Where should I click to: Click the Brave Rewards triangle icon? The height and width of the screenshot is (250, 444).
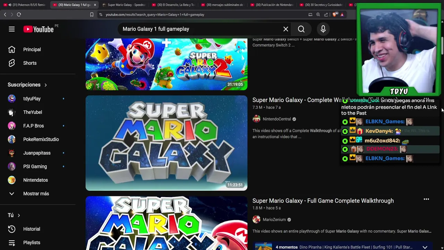point(342,15)
